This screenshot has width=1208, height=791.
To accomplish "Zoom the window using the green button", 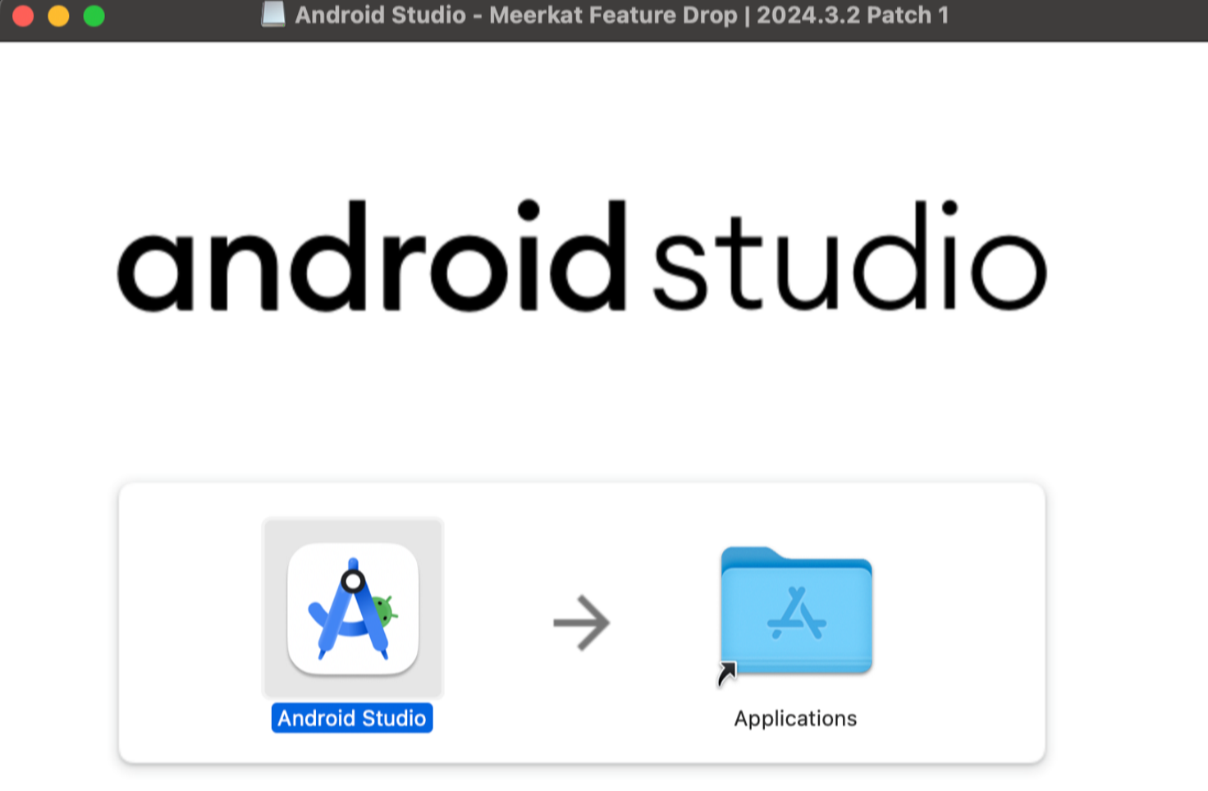I will (x=94, y=16).
